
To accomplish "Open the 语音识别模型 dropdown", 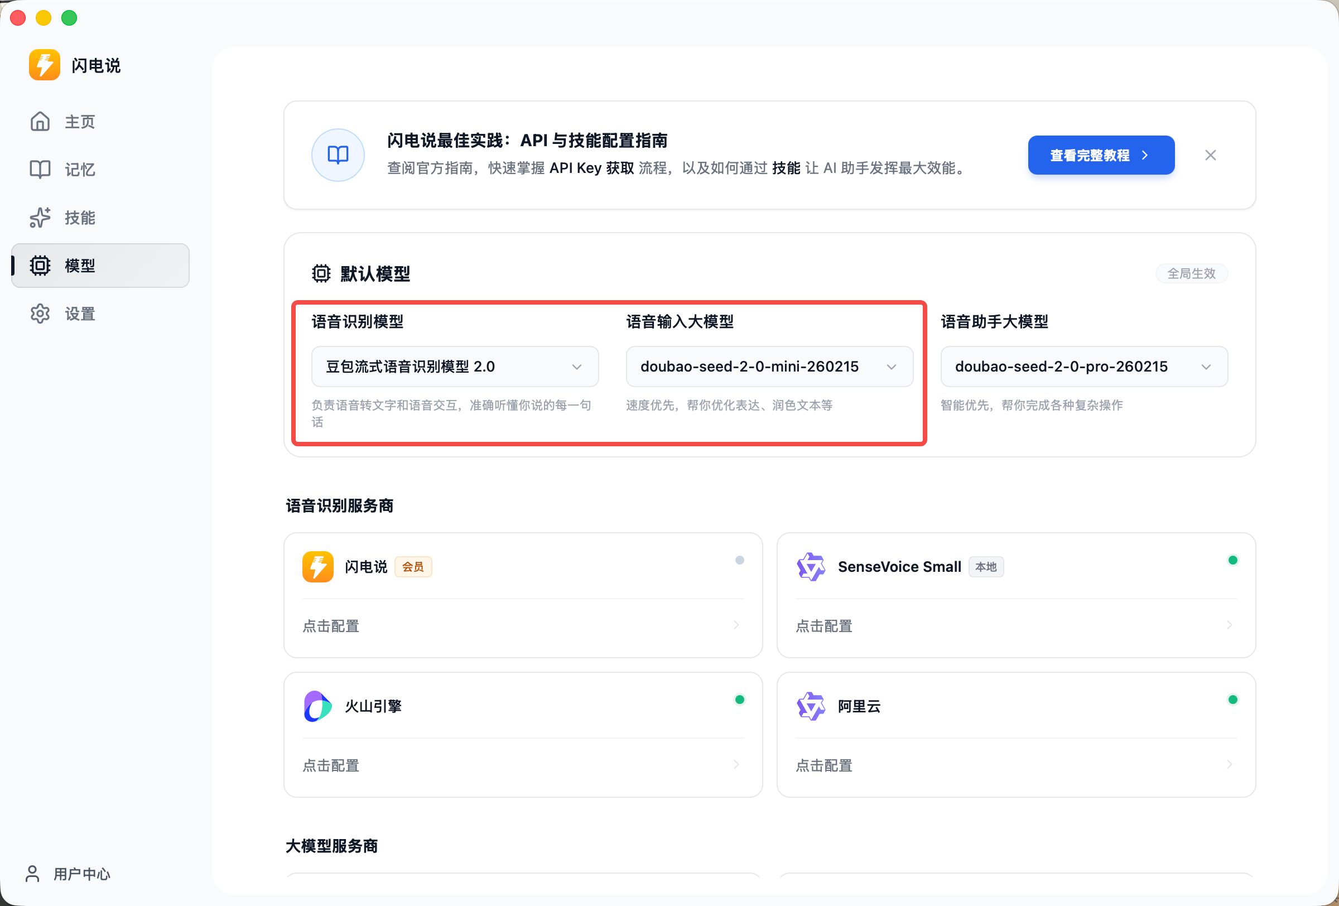I will [x=455, y=367].
